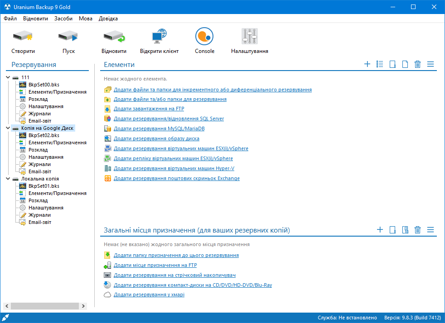Click link to add incremental or differential backup files
This screenshot has height=323, width=445.
point(213,90)
